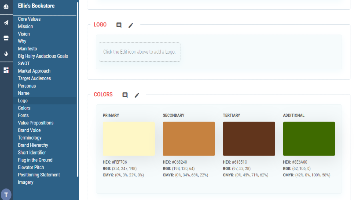Click the paper plane icon in sidebar
This screenshot has height=200, width=356.
coord(6,22)
